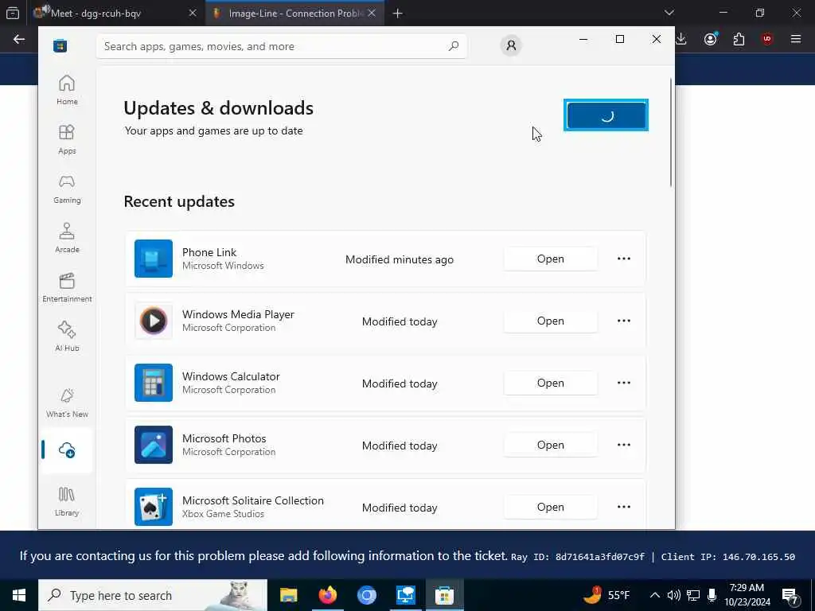Click the Microsoft Solitaire Collection app icon

pyautogui.click(x=154, y=507)
